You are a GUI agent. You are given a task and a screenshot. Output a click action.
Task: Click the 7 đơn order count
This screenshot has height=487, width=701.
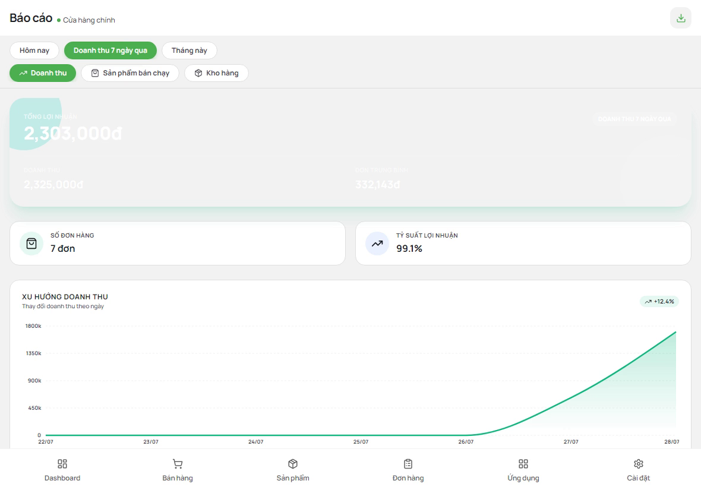tap(62, 248)
